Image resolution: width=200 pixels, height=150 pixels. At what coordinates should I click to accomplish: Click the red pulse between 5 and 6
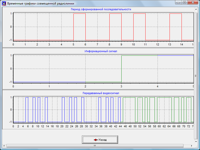[79, 27]
